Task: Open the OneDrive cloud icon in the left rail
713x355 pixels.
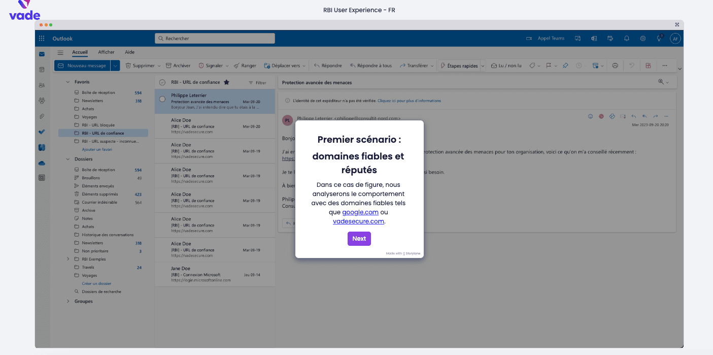Action: [42, 163]
